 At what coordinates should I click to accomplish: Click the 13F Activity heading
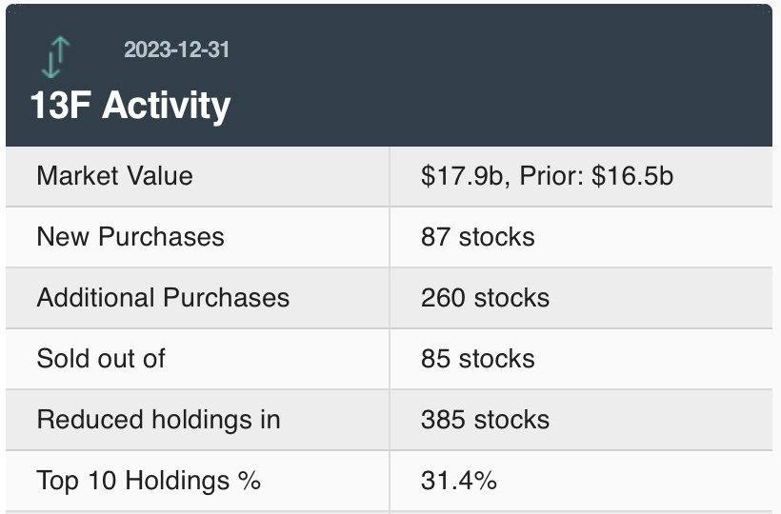[x=130, y=105]
